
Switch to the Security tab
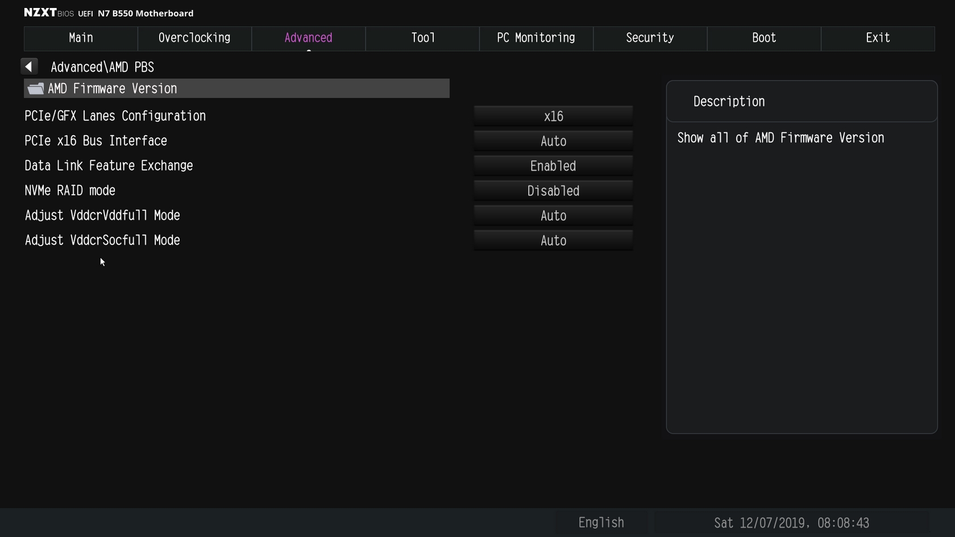coord(650,38)
